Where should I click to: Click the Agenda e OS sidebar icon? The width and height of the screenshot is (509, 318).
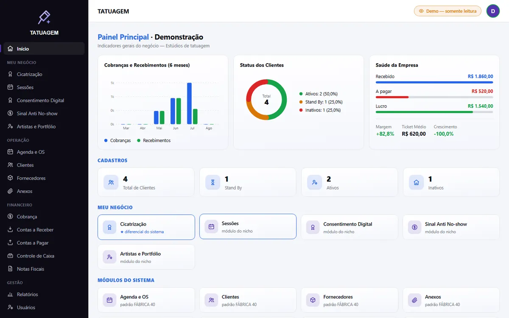pyautogui.click(x=10, y=152)
